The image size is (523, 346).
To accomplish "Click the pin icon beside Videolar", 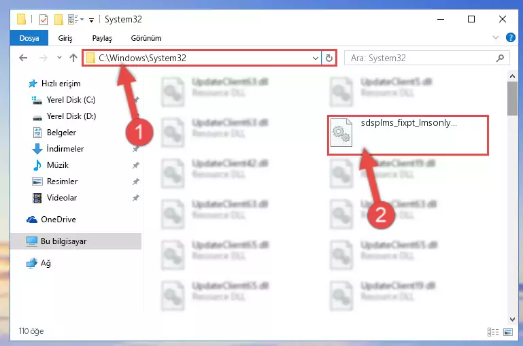I will point(136,198).
